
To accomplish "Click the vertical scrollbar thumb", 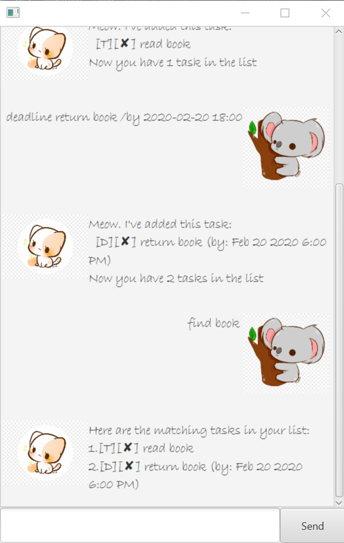I will pos(339,340).
